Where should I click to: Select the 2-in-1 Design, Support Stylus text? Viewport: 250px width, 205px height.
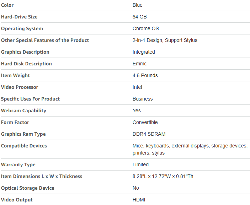(x=165, y=40)
